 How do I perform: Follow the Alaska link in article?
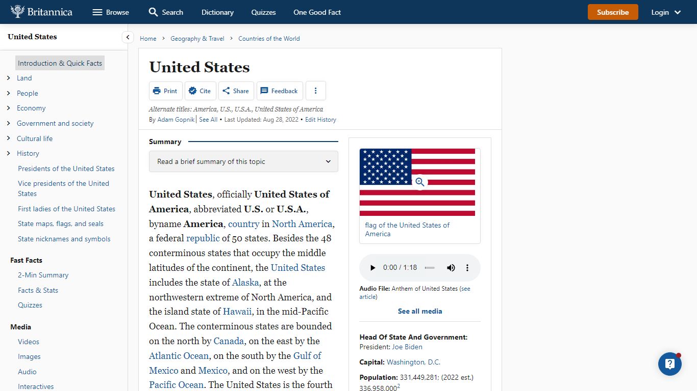pos(245,282)
